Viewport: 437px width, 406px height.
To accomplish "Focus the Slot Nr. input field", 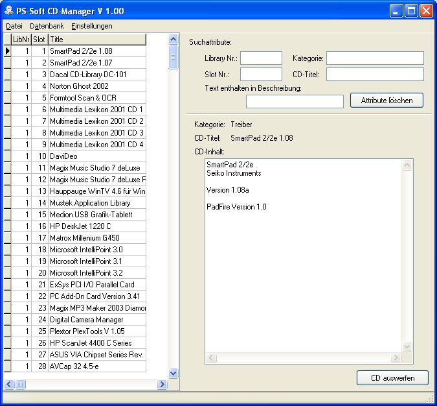I will [261, 75].
